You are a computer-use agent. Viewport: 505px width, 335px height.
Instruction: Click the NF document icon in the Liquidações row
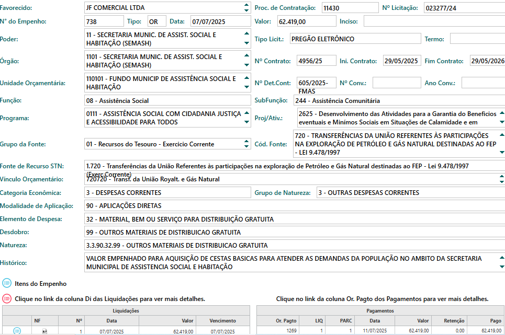tap(45, 331)
